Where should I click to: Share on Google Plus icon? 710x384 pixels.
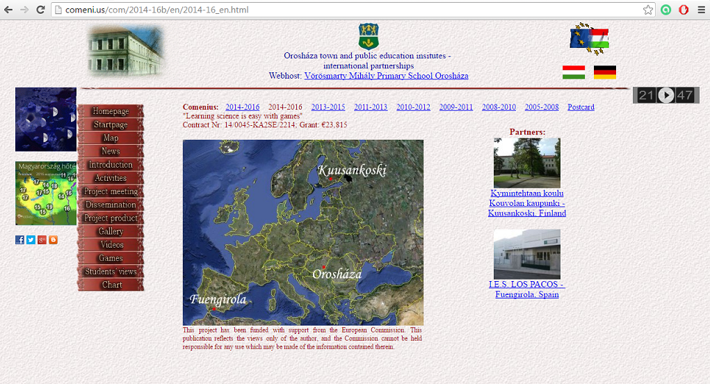tap(42, 240)
